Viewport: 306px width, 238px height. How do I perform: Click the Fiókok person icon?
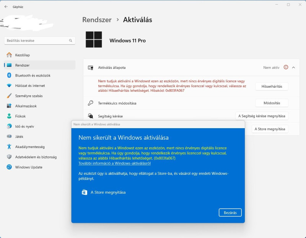point(9,116)
